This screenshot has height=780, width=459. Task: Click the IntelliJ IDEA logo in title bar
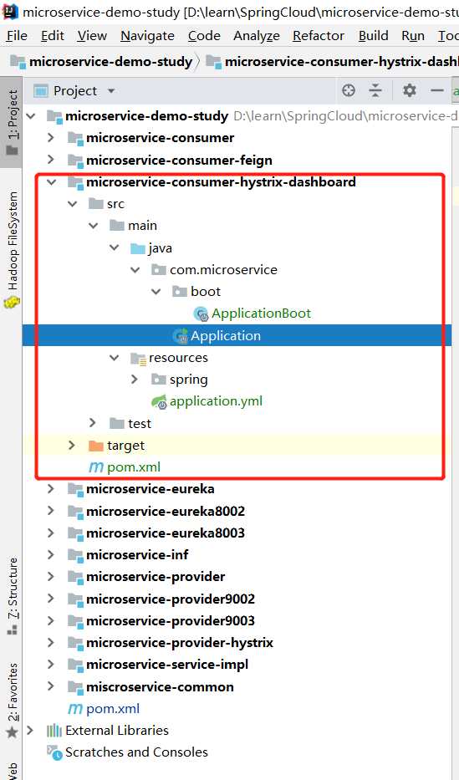click(10, 11)
